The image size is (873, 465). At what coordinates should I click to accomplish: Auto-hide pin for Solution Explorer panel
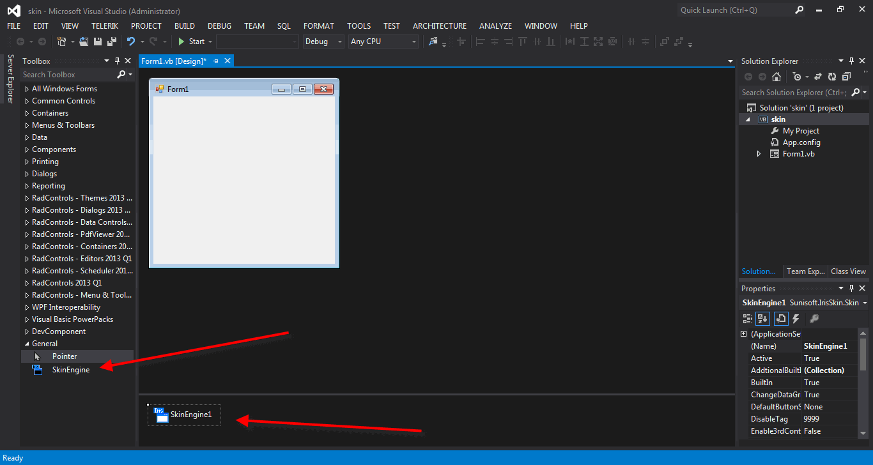click(852, 61)
